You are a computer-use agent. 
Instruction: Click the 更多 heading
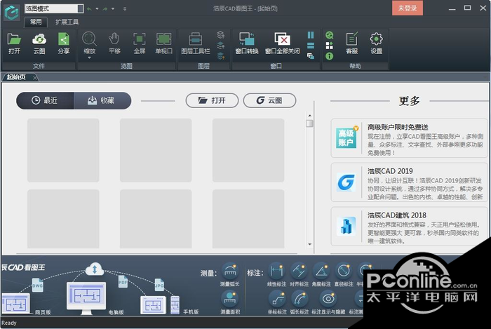(x=409, y=101)
